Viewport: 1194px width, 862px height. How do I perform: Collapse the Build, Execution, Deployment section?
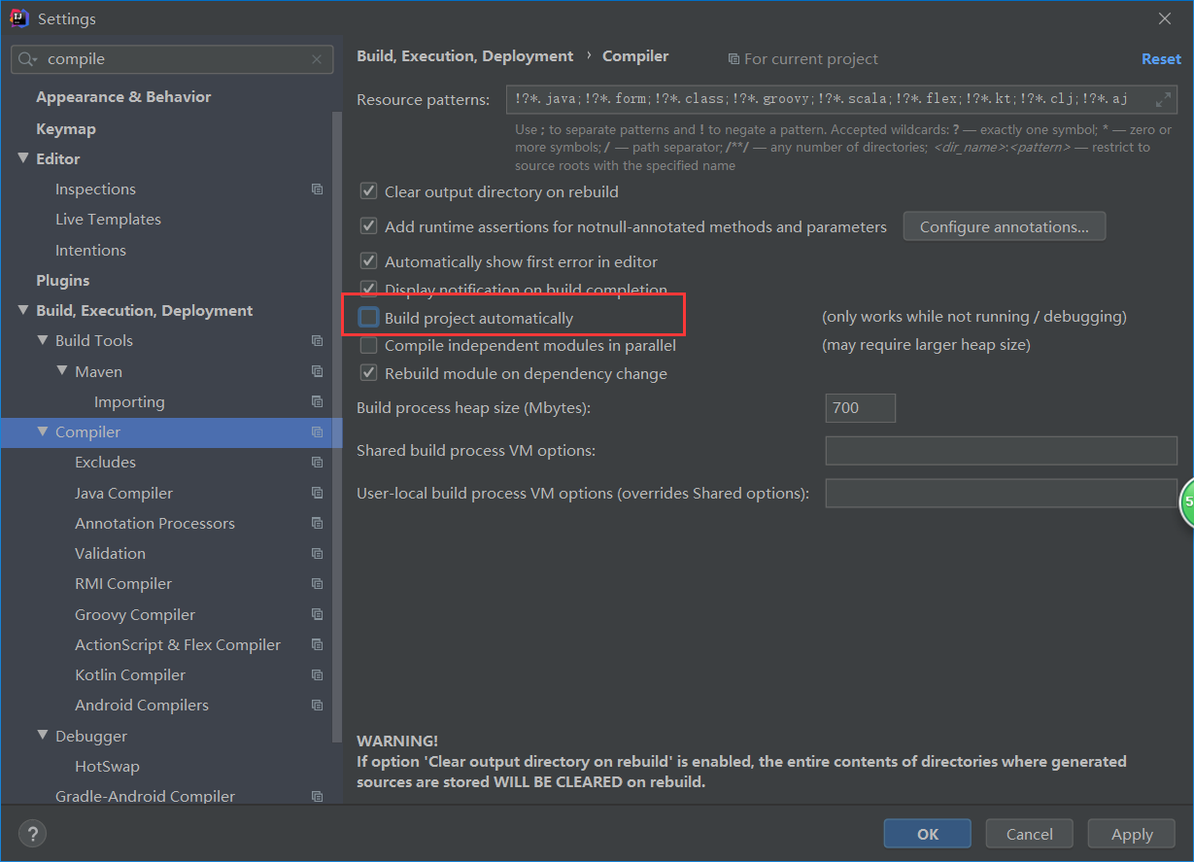(x=23, y=311)
